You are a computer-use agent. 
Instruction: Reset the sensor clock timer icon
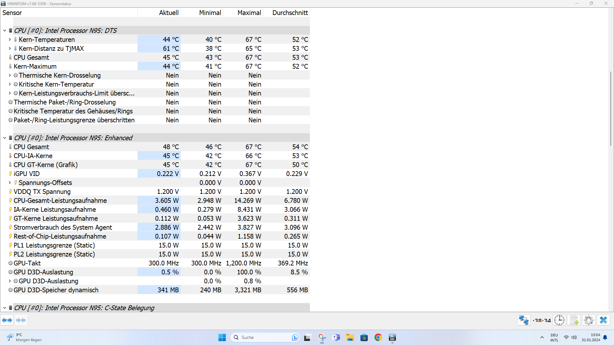(x=559, y=320)
